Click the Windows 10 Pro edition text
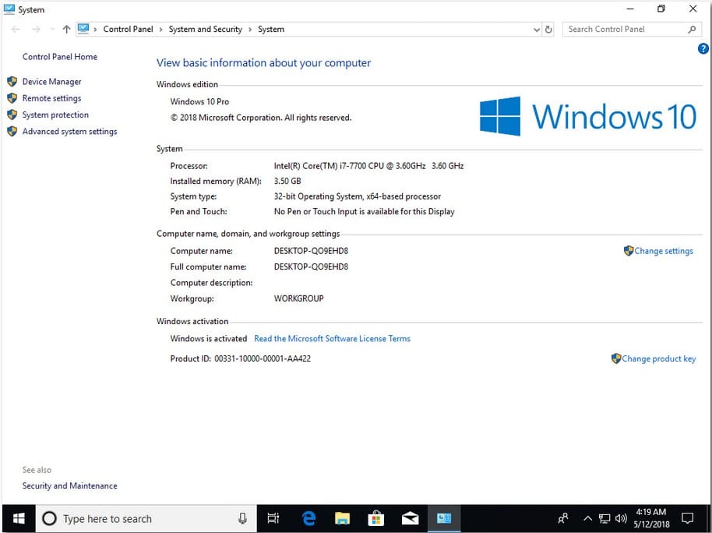The width and height of the screenshot is (712, 533). point(199,102)
